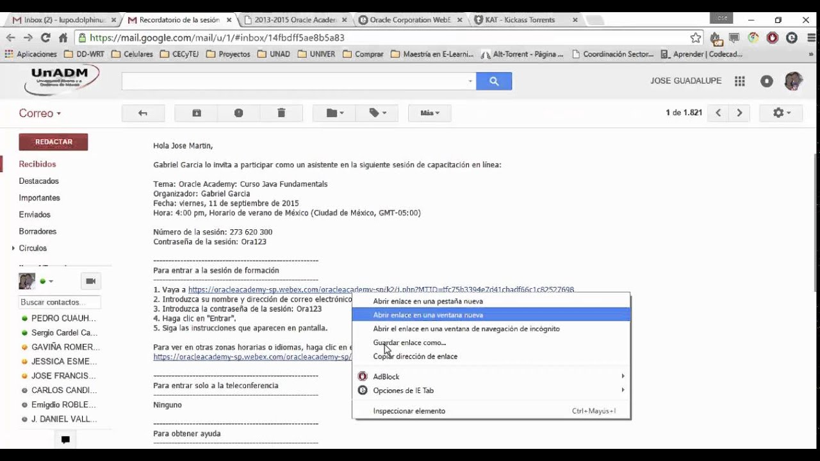Select Abrir enlace en una ventana nueva

[x=491, y=315]
